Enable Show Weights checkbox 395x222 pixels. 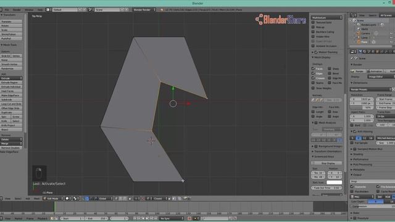pyautogui.click(x=313, y=88)
